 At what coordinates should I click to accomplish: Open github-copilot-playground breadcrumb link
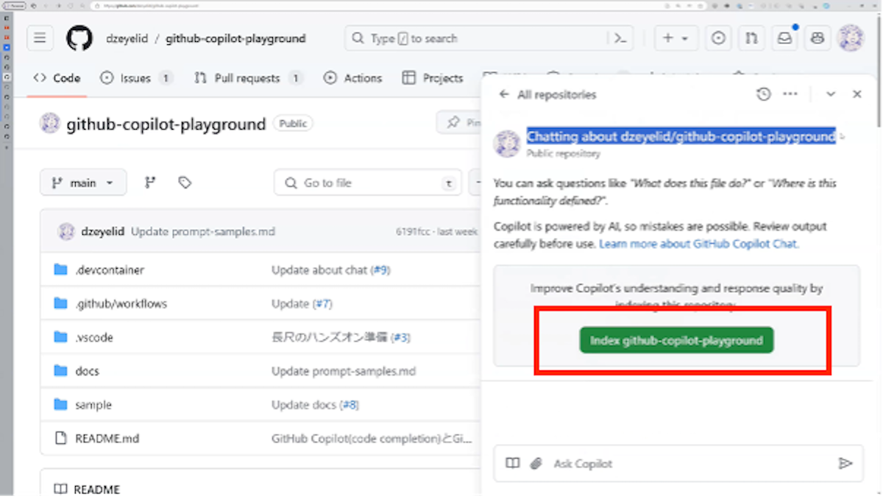(x=235, y=38)
